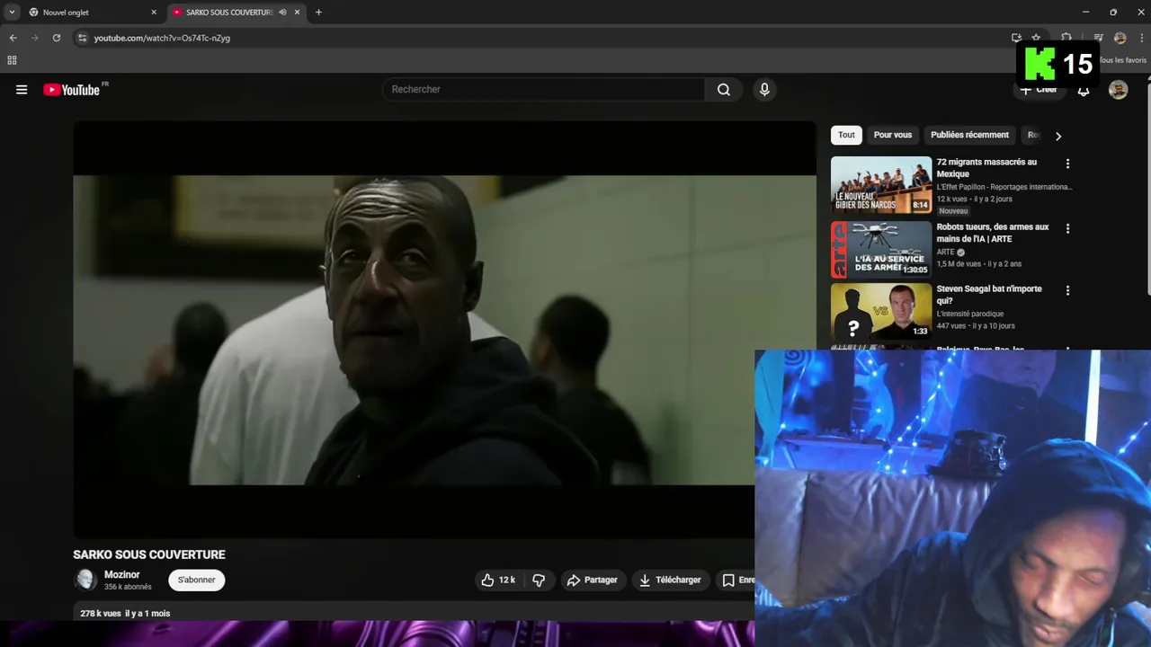The height and width of the screenshot is (647, 1151).
Task: Open Tous les favoris bookmarks folder
Action: click(1122, 60)
